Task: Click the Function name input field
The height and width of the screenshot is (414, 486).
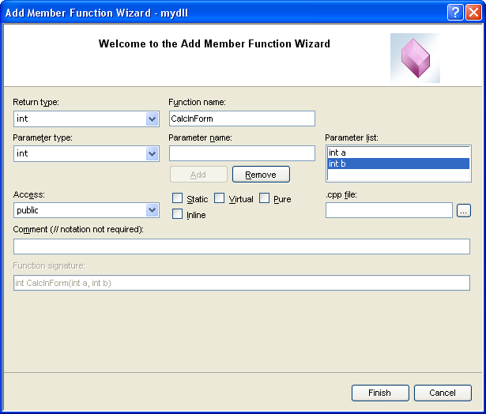Action: point(242,119)
